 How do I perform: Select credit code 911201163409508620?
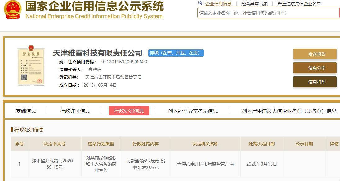click(x=124, y=62)
